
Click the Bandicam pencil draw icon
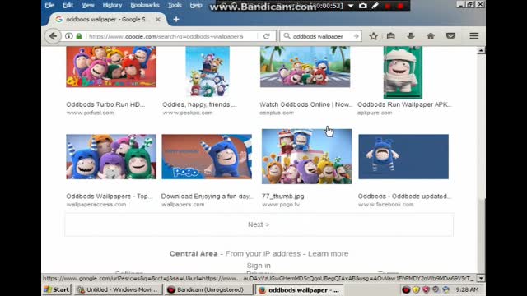pos(375,6)
